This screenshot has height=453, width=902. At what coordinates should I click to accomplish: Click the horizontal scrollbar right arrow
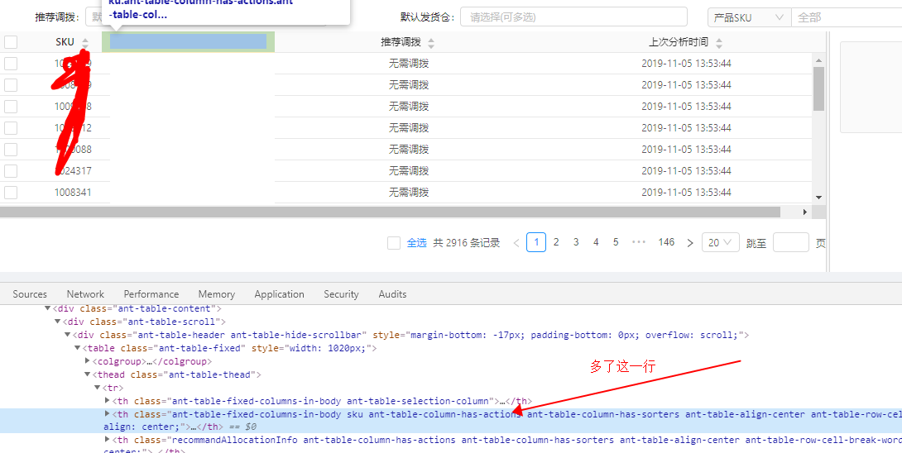point(805,212)
